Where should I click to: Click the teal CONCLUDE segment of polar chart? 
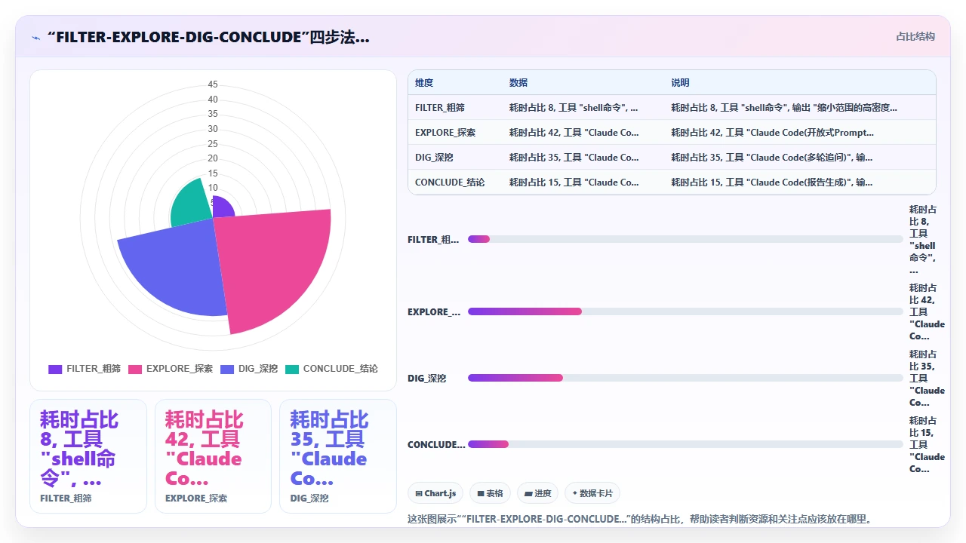(192, 204)
